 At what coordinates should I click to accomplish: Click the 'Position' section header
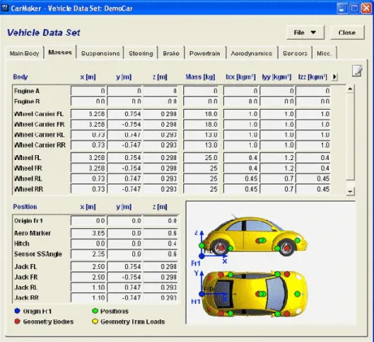pyautogui.click(x=25, y=206)
